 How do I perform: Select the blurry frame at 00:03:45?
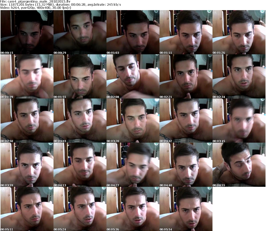click(x=239, y=121)
